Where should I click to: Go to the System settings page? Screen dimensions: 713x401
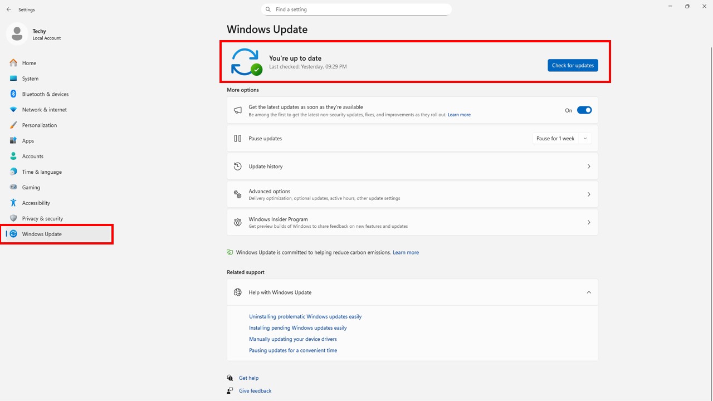(x=30, y=79)
